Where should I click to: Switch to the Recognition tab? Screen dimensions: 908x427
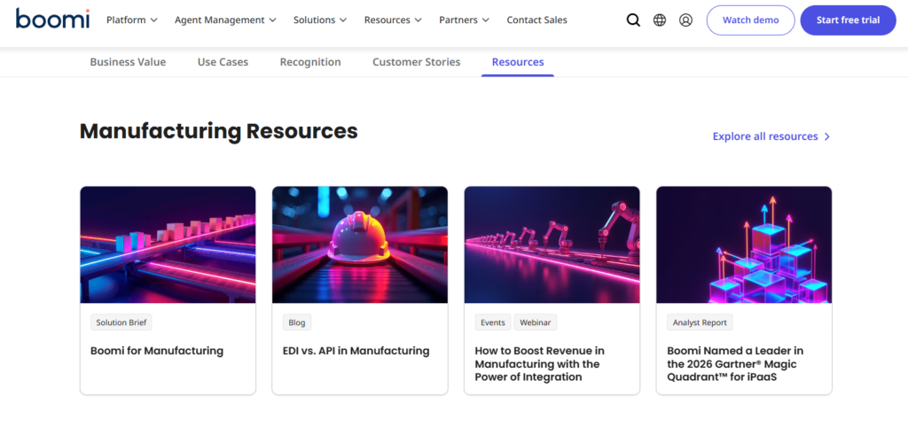click(x=310, y=62)
